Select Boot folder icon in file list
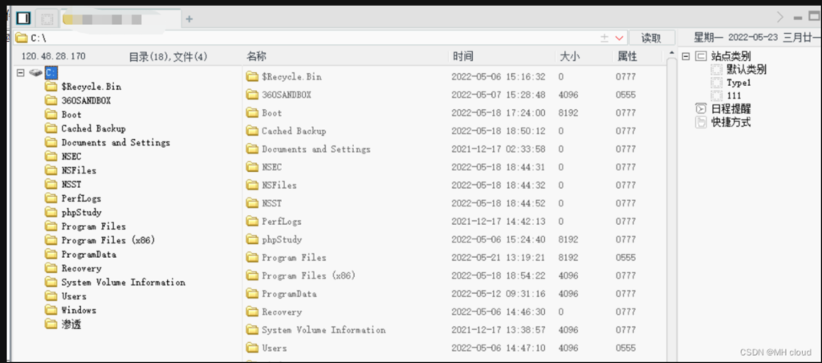 [253, 112]
